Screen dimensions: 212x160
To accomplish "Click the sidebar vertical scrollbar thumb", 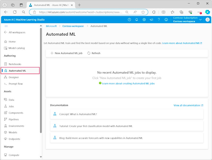I will [x=41, y=81].
